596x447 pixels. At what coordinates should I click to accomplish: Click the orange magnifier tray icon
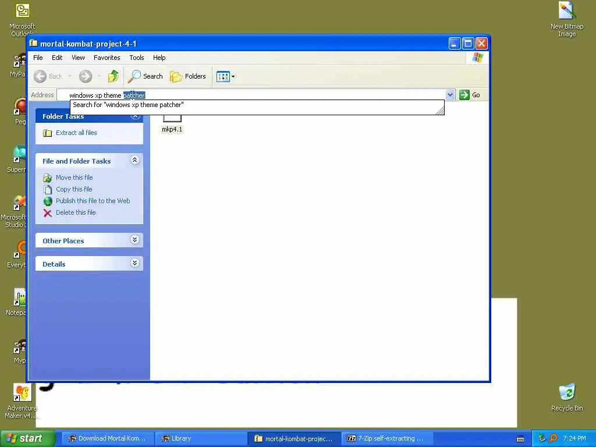[553, 439]
